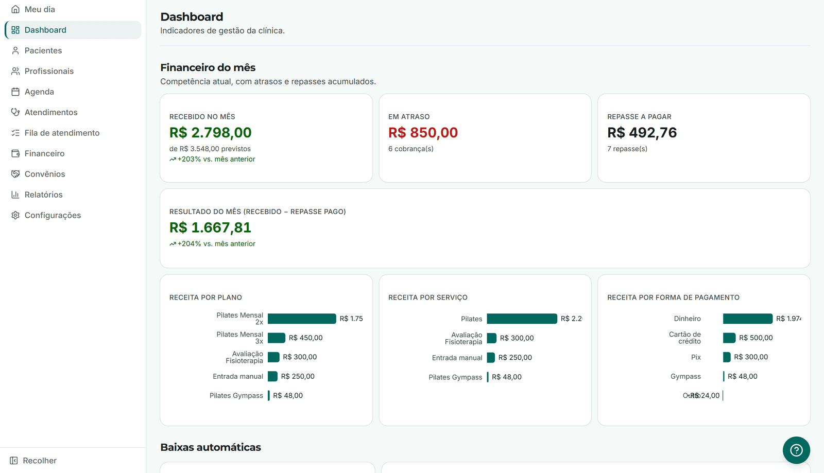Open Profissionais section
The width and height of the screenshot is (824, 473).
click(73, 71)
